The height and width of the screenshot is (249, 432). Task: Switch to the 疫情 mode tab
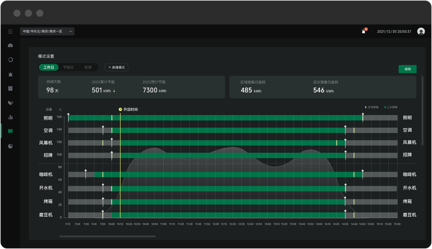[88, 67]
